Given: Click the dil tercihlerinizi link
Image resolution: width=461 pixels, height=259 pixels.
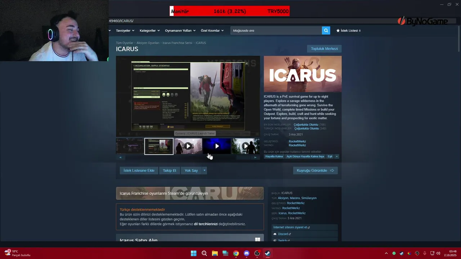Looking at the screenshot, I should (x=206, y=224).
